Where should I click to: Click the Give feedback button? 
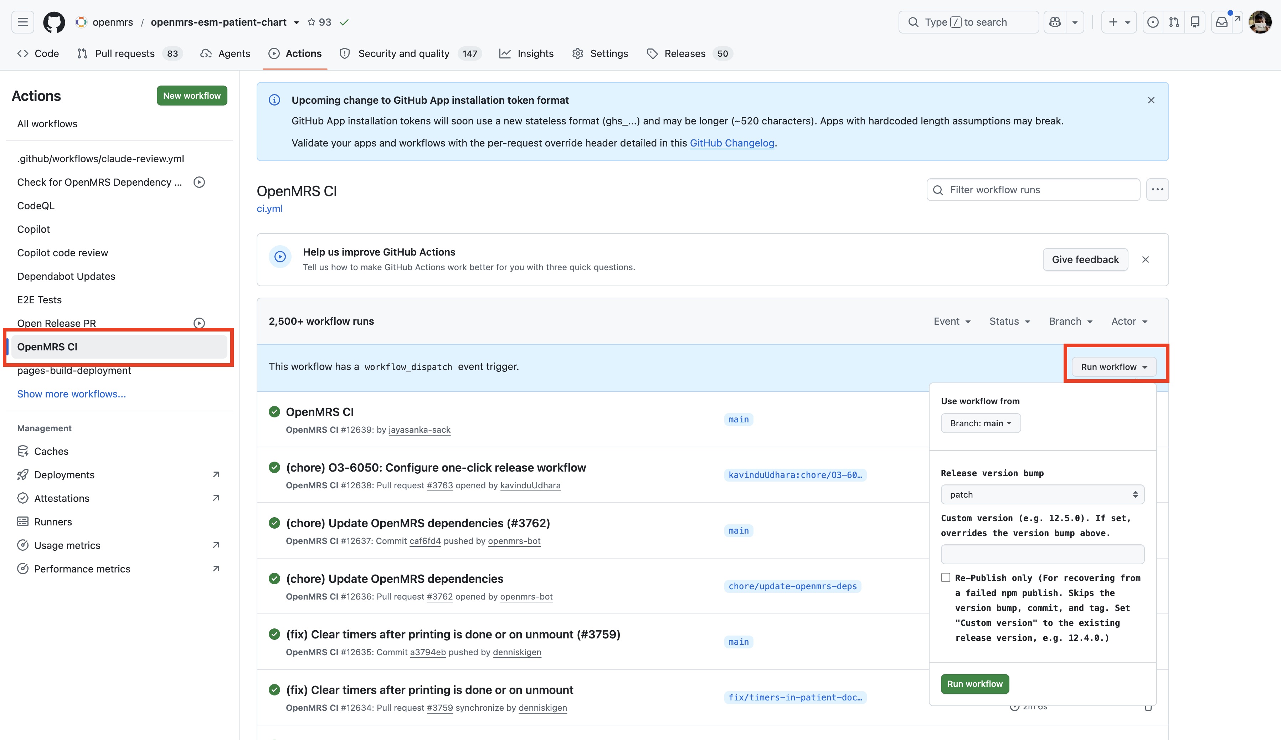pyautogui.click(x=1085, y=260)
